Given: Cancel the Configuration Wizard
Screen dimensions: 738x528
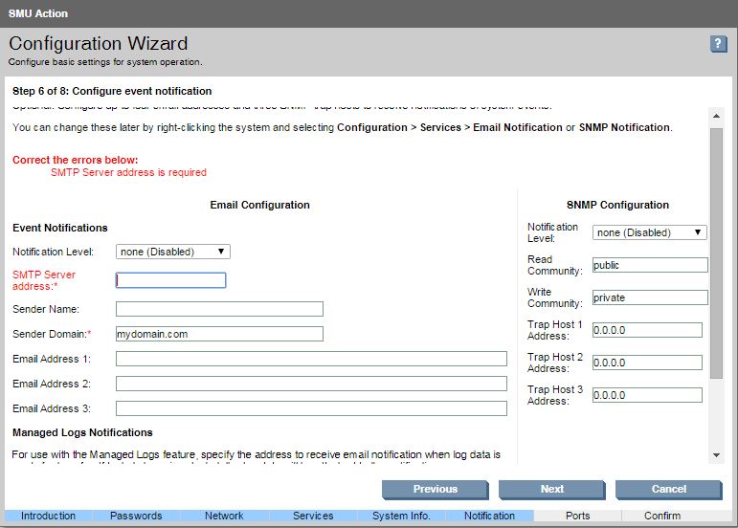Looking at the screenshot, I should [668, 489].
